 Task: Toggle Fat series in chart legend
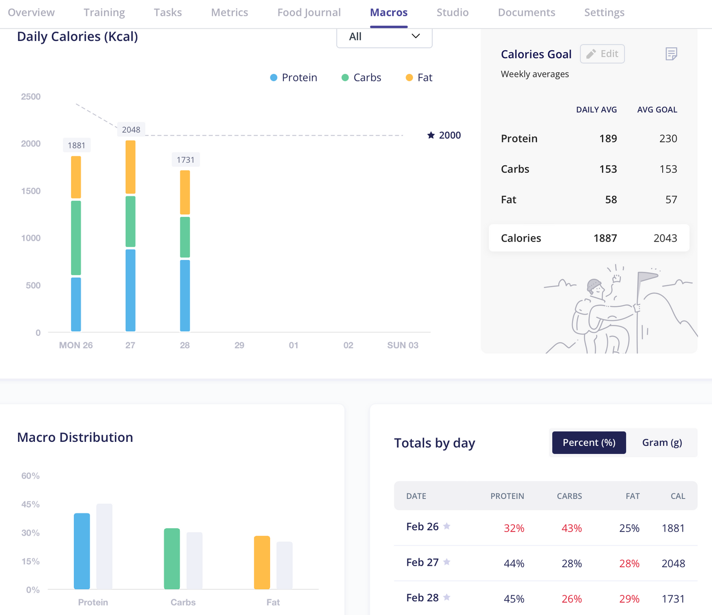419,77
